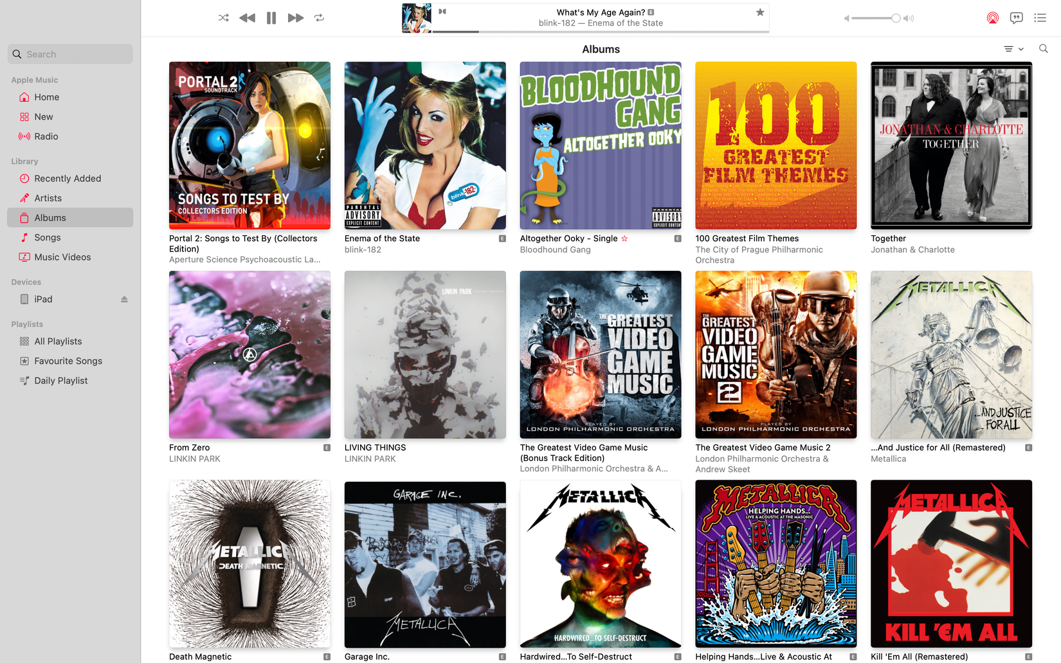Open Portal 2 Songs to Test By album
Image resolution: width=1061 pixels, height=663 pixels.
249,145
